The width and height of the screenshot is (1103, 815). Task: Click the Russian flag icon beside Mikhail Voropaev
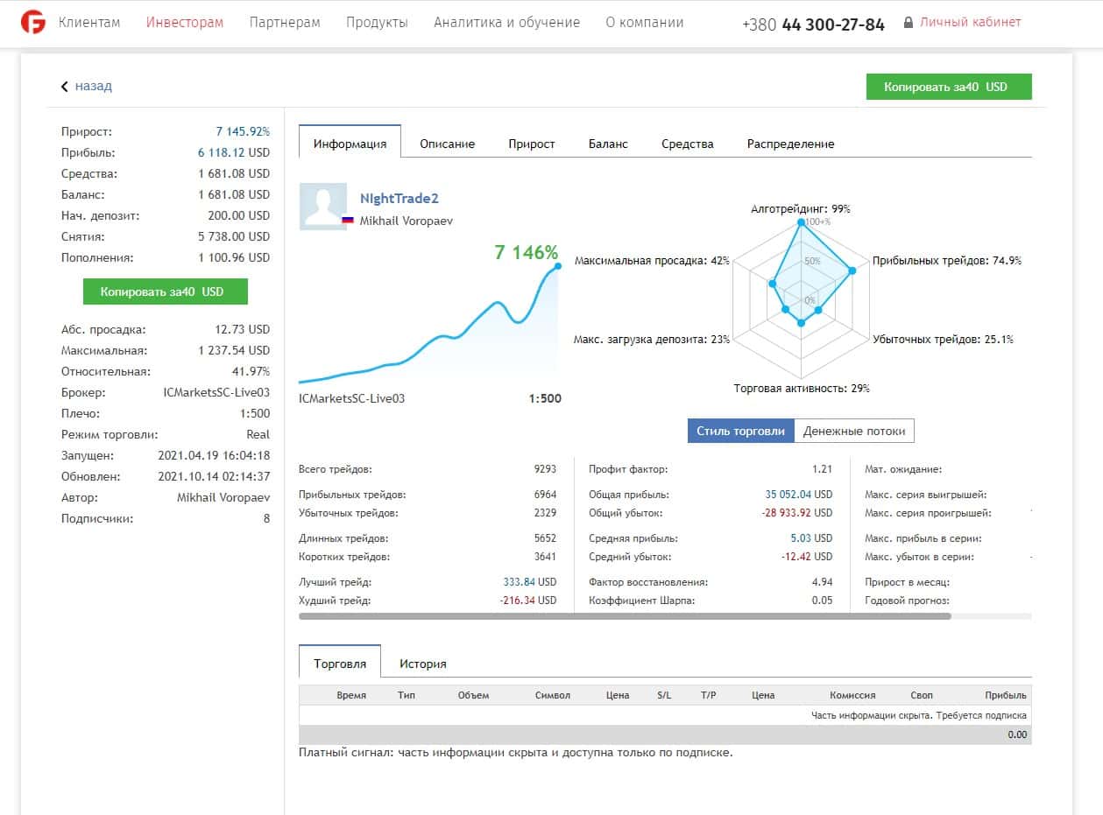point(347,221)
